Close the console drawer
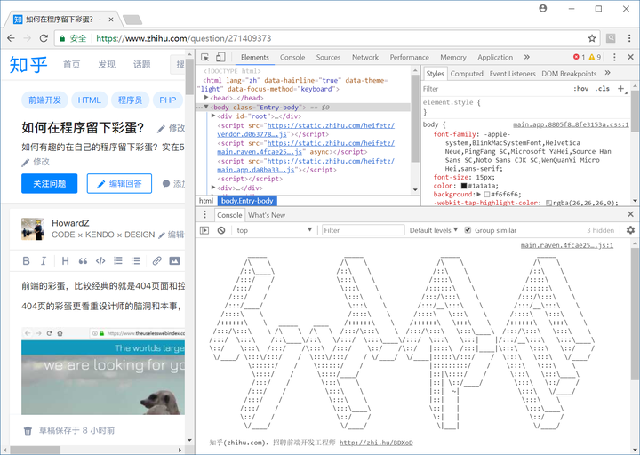640x455 pixels. coord(630,214)
